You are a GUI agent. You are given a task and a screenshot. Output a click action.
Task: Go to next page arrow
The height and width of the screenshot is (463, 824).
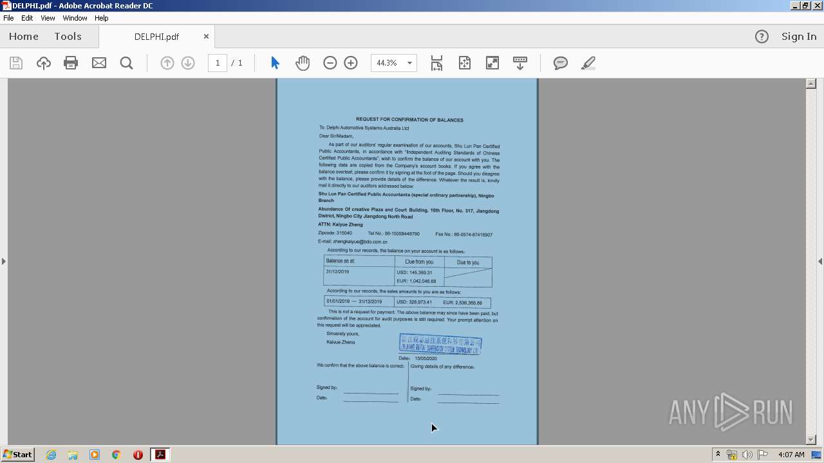click(x=188, y=63)
